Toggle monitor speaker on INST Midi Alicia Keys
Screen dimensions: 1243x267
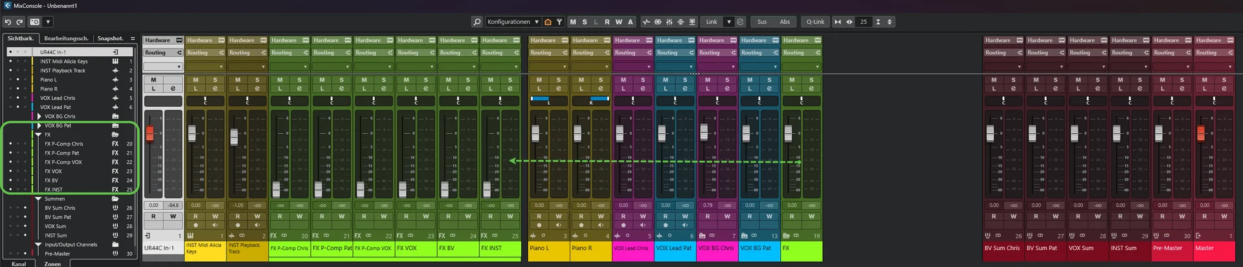pos(215,226)
